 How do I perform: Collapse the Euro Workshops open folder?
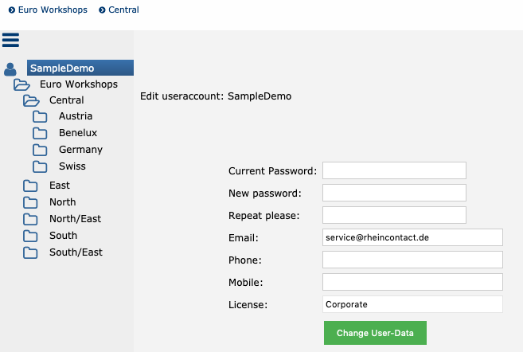(21, 84)
